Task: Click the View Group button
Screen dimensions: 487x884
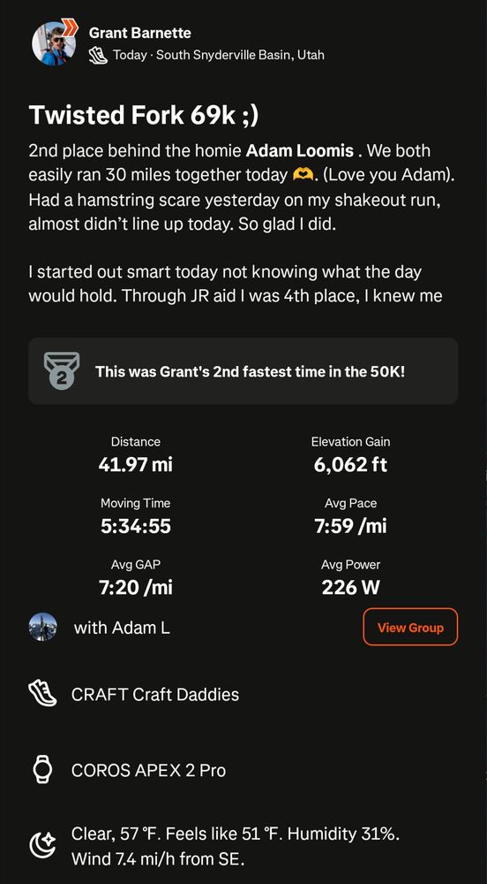Action: (410, 627)
